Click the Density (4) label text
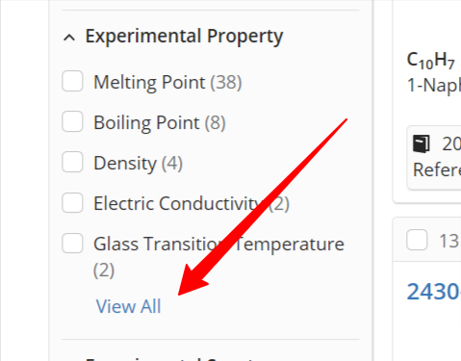Viewport: 461px width, 361px height. 138,164
